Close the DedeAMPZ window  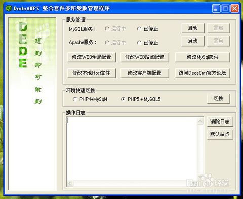click(x=235, y=8)
